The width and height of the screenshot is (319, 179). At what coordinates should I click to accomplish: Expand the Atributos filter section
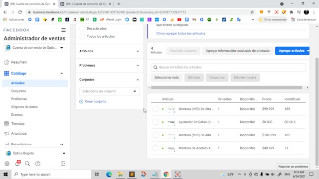(110, 51)
